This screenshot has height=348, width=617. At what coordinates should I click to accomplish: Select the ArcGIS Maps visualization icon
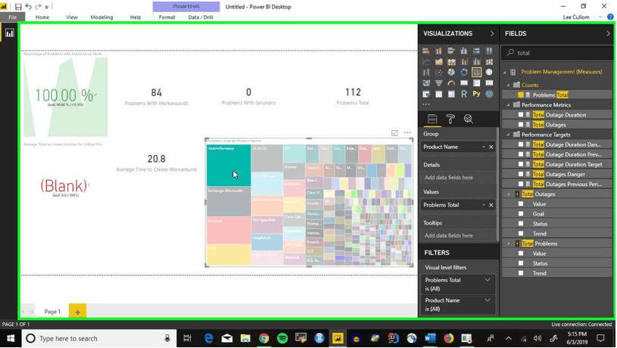click(489, 94)
